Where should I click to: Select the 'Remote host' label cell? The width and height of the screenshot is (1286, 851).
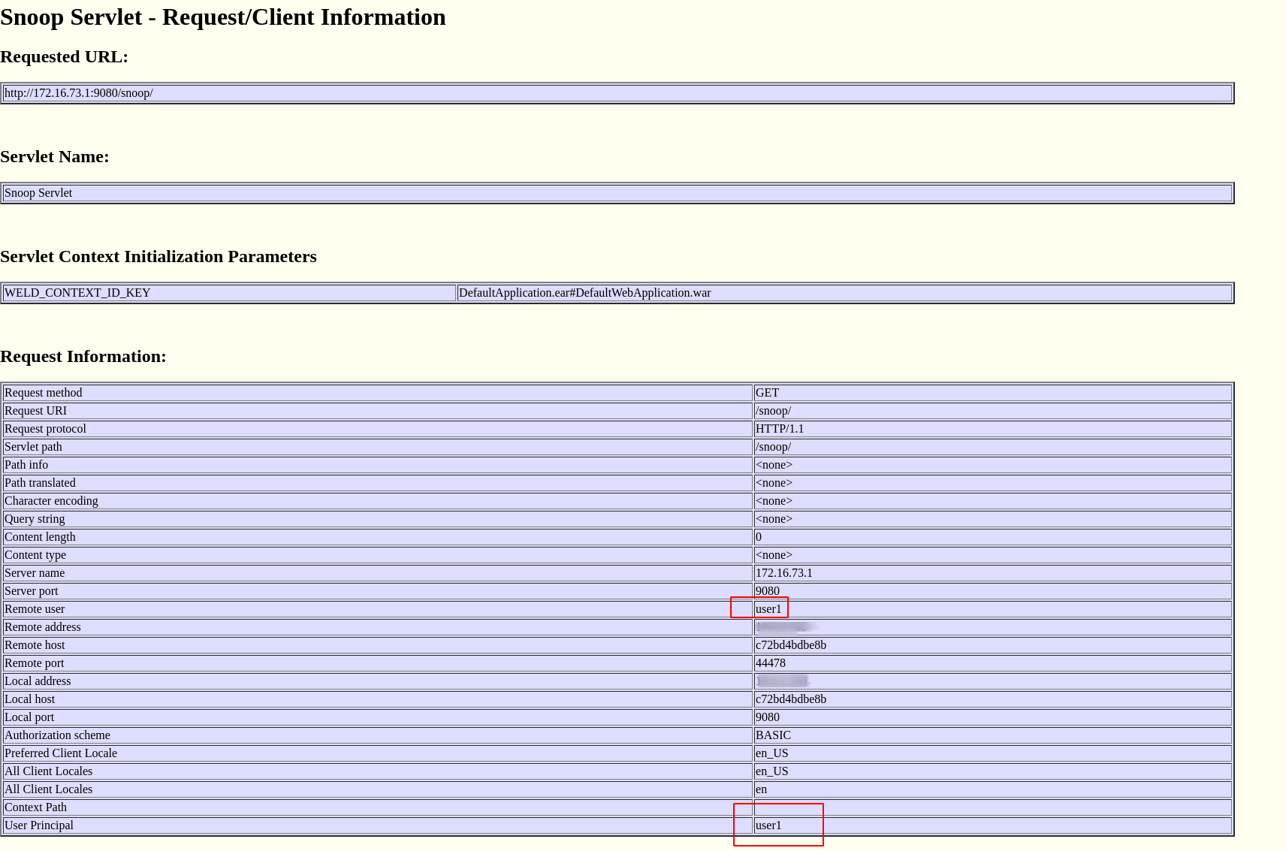[35, 645]
